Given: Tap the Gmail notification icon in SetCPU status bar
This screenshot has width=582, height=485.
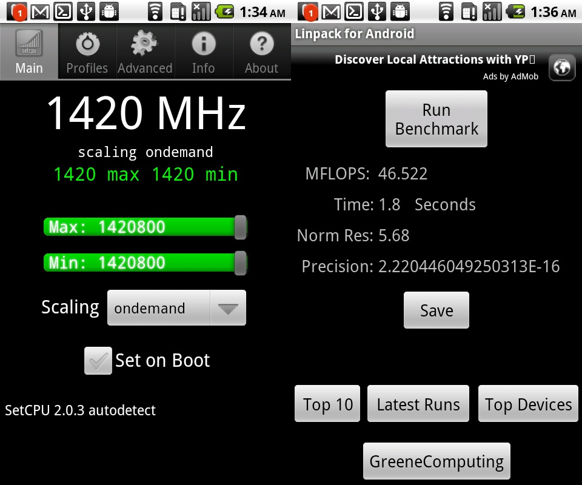Looking at the screenshot, I should tap(40, 12).
